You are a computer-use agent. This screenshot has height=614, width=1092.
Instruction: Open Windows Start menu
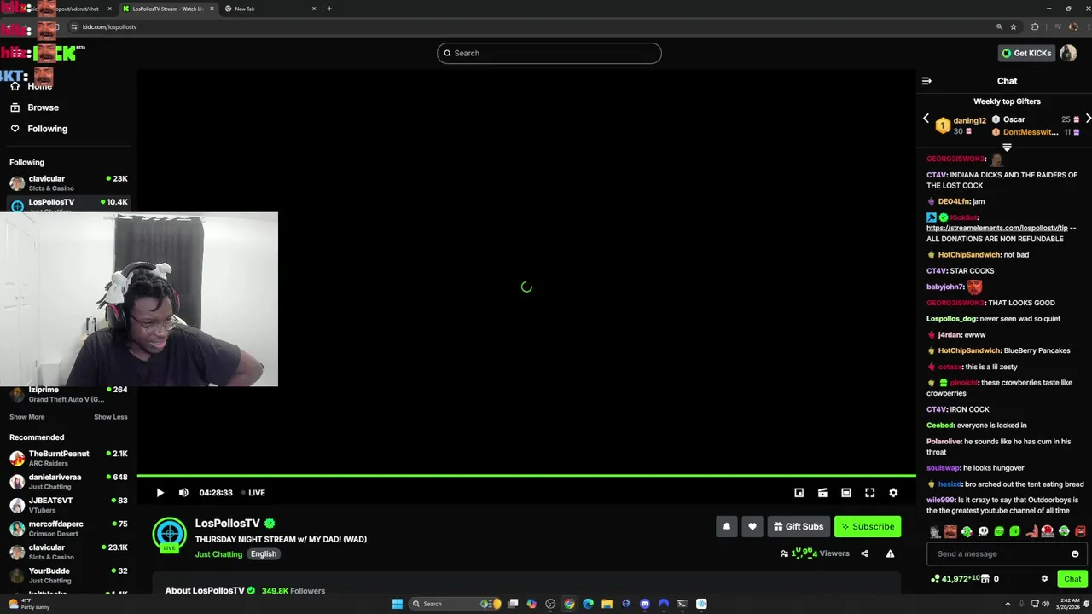pos(397,604)
